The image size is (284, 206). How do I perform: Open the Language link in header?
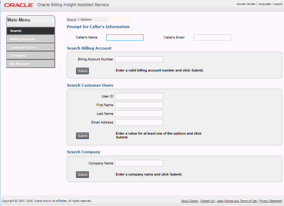coord(265,4)
